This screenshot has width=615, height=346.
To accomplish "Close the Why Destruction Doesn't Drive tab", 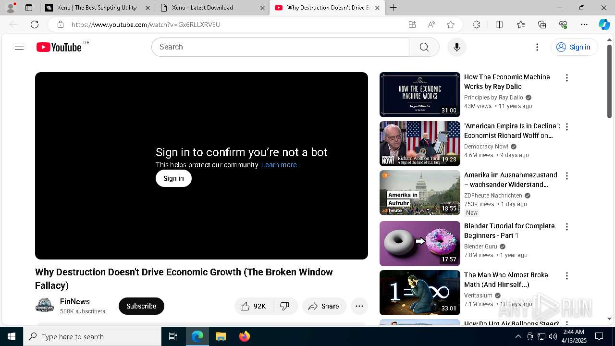I will [377, 8].
